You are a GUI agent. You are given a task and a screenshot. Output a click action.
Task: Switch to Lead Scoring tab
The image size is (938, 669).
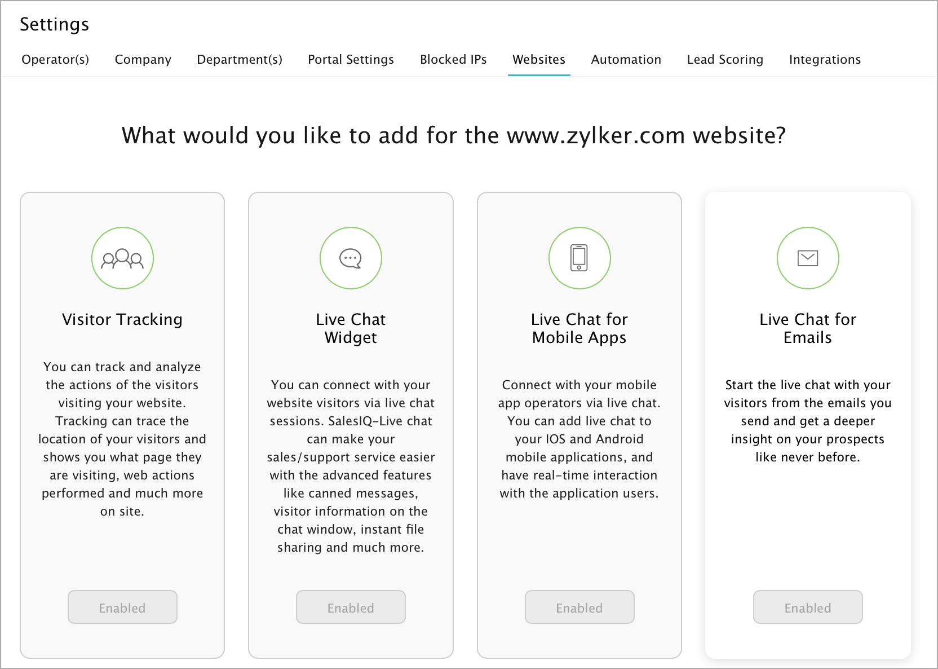[725, 60]
